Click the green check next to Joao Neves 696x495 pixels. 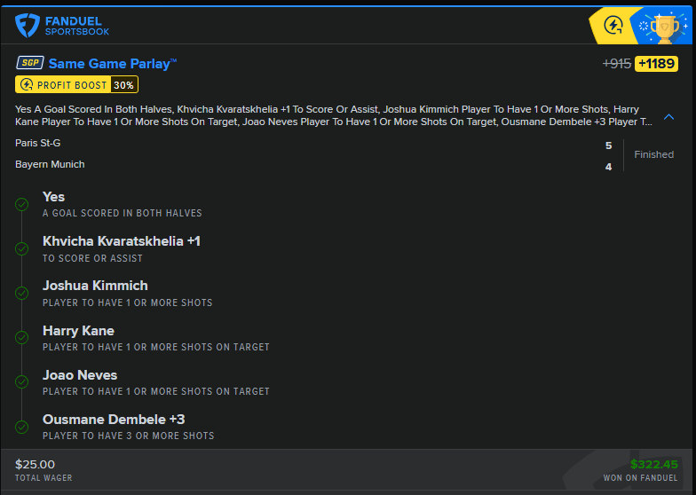click(21, 381)
